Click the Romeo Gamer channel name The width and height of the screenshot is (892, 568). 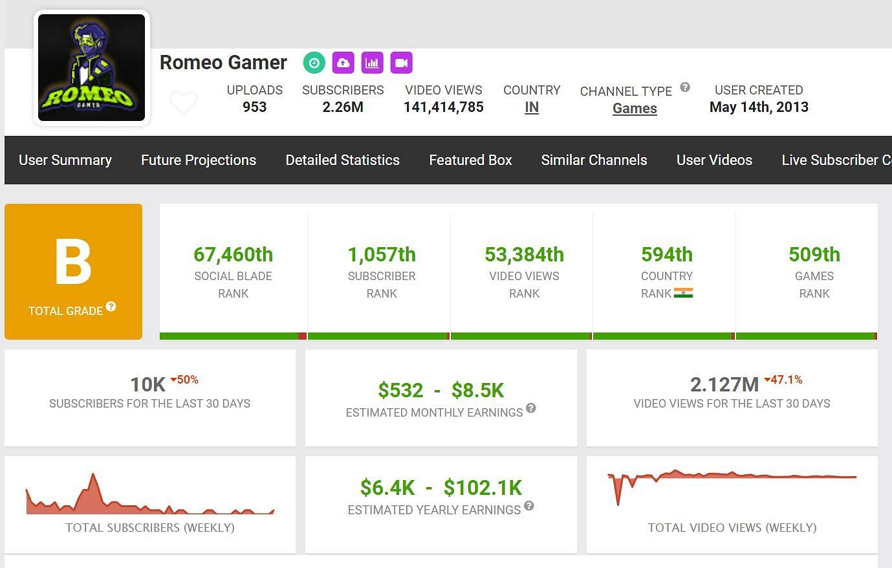[223, 63]
